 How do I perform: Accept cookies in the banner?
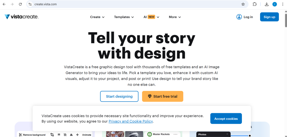pos(226,118)
